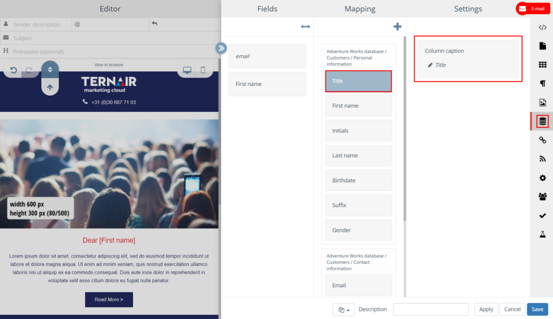This screenshot has width=553, height=319.
Task: Click the red E-mail badge button
Action: pos(533,9)
